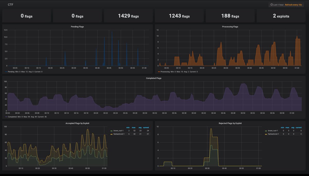Sort Accepted Flags legend by max
The image size is (309, 176).
(x=134, y=128)
